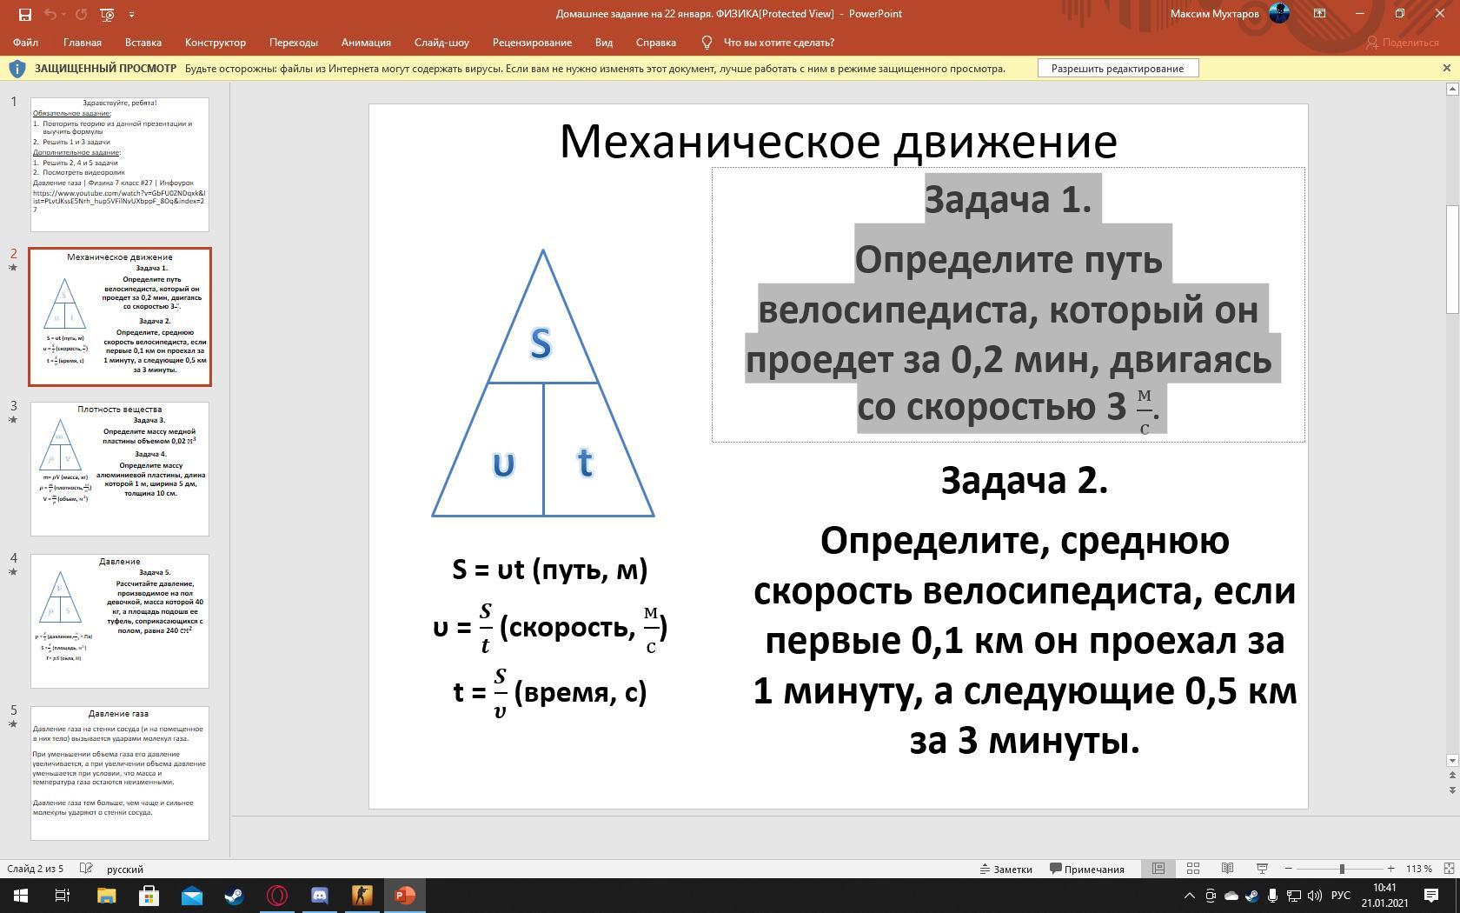This screenshot has width=1460, height=913.
Task: Click the animation star beside slide 4
Action: [13, 572]
